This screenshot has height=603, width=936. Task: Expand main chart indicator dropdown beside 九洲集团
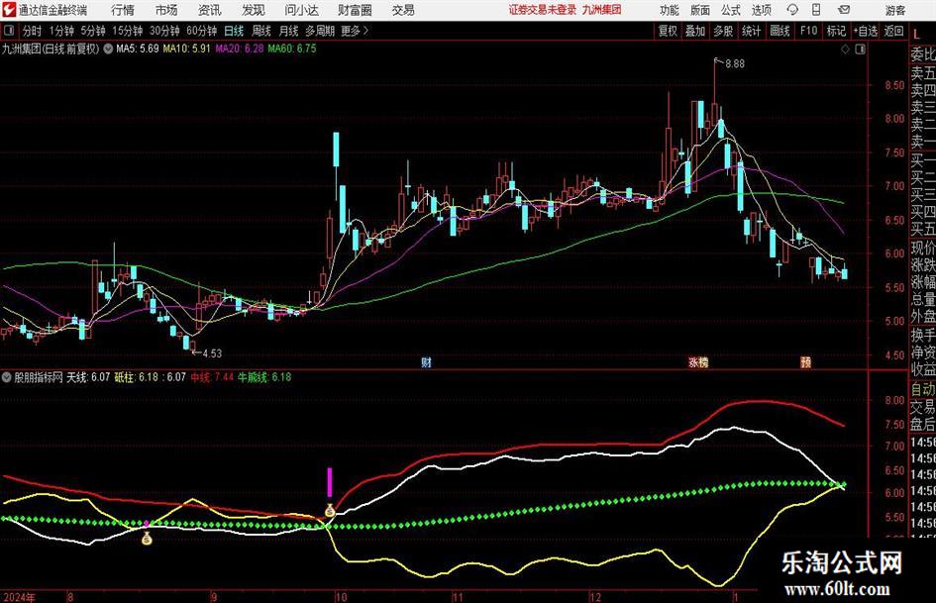click(x=108, y=49)
